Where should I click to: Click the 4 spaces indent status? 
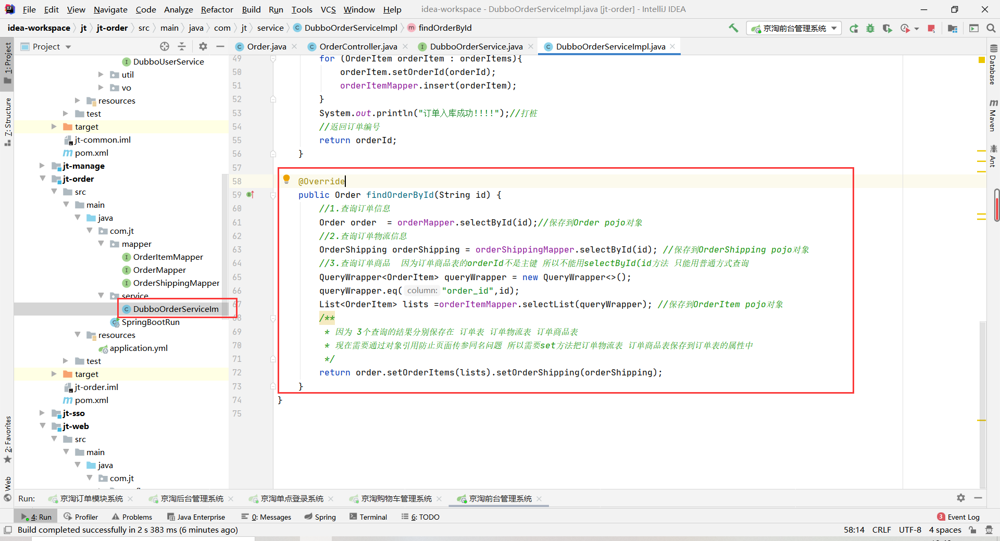945,530
